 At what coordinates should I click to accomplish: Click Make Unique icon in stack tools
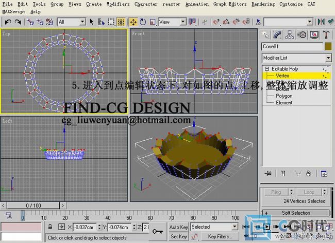click(x=298, y=173)
